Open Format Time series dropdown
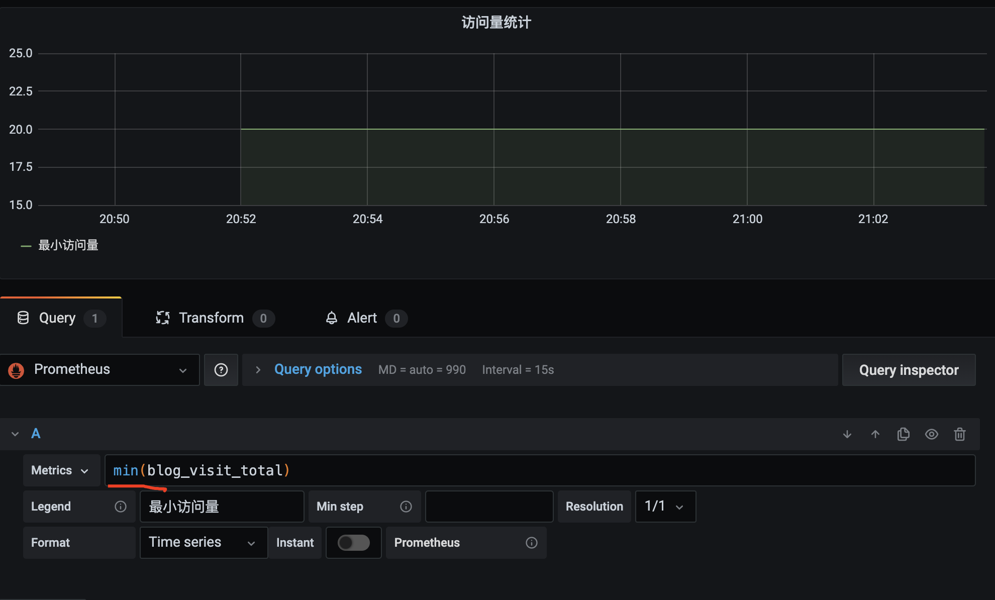Image resolution: width=995 pixels, height=600 pixels. (x=203, y=543)
